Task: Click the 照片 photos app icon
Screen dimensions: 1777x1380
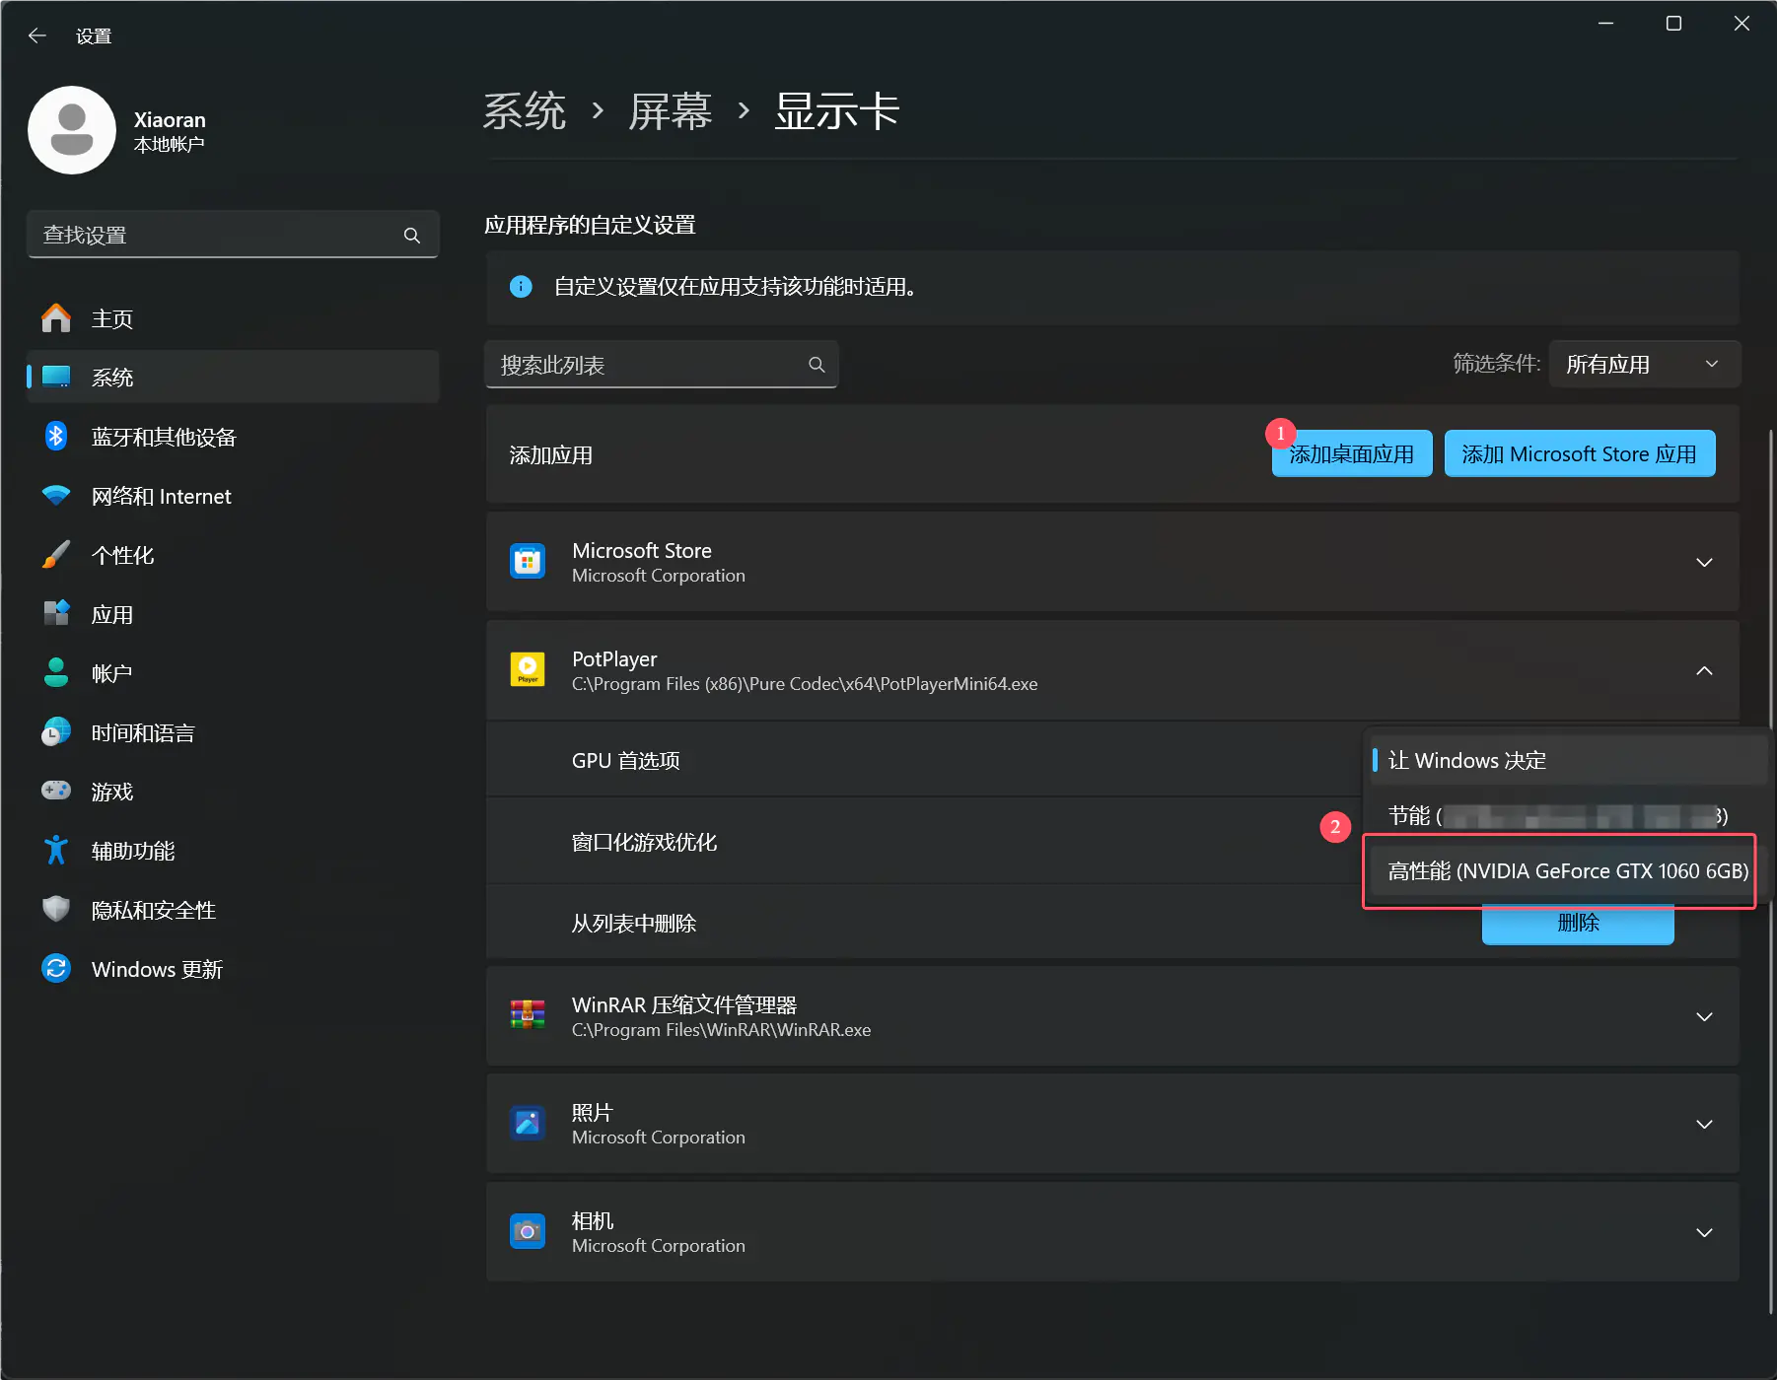Action: [528, 1124]
